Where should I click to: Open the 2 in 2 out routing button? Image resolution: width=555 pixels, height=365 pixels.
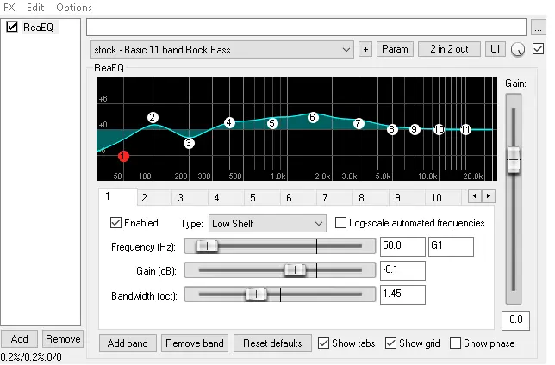(x=449, y=49)
